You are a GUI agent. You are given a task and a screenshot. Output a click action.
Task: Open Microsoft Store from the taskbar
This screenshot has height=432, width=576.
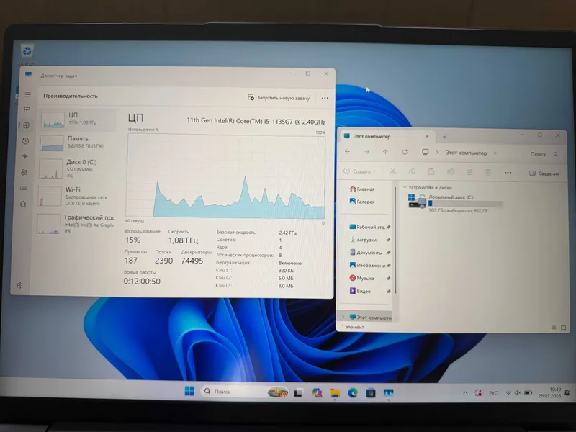tap(370, 392)
